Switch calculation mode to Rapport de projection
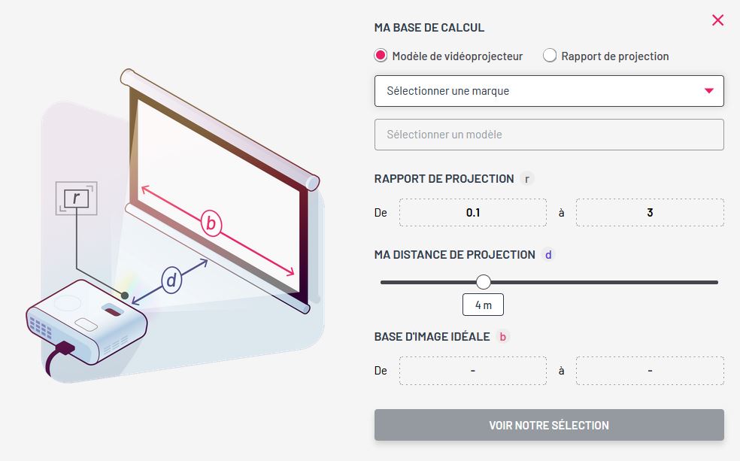This screenshot has width=740, height=461. [x=550, y=55]
